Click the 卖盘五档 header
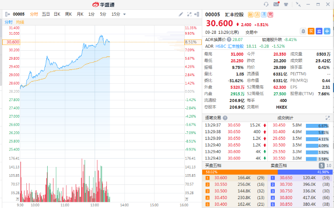The height and width of the screenshot is (208, 334). pos(279,166)
